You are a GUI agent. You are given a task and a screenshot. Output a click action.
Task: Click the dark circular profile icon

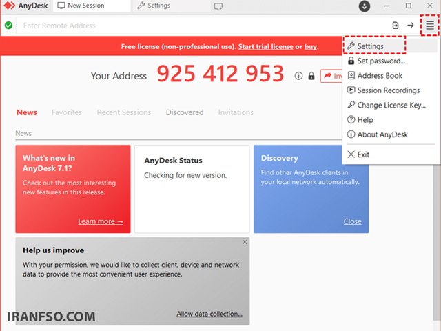[x=365, y=6]
